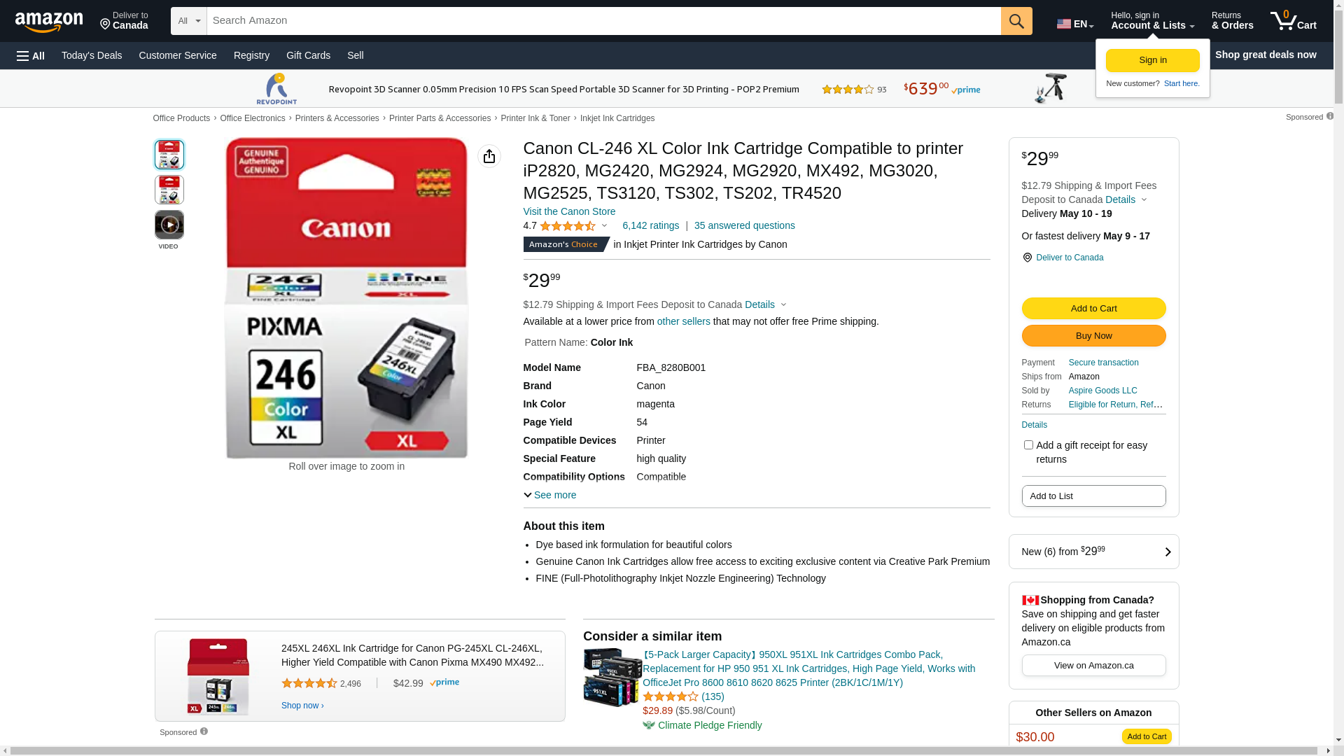This screenshot has height=756, width=1344.
Task: Open the All search category dropdown
Action: click(x=188, y=21)
